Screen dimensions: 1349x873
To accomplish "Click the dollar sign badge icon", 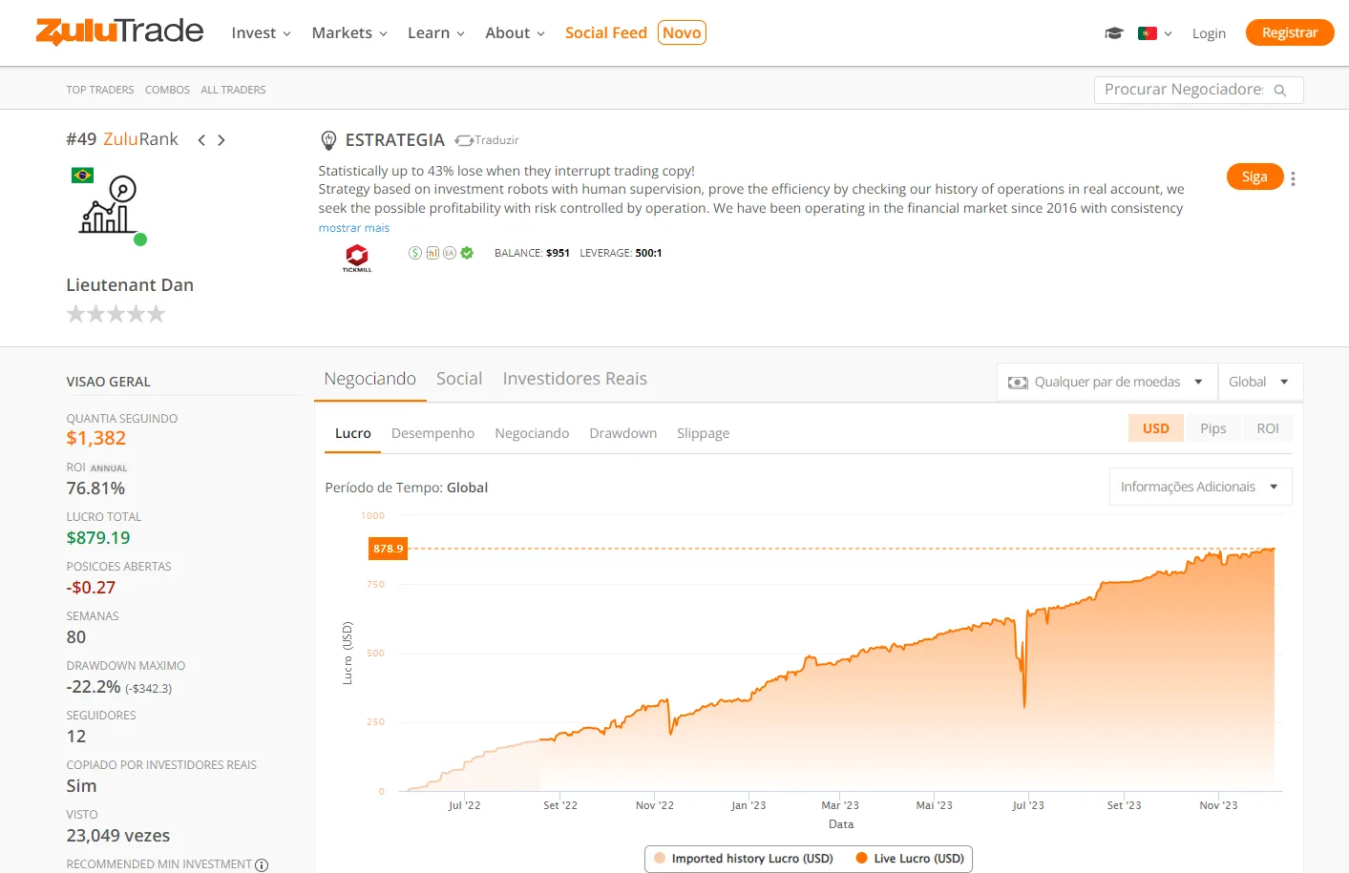I will 415,253.
